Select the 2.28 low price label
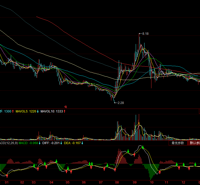 click(x=121, y=103)
